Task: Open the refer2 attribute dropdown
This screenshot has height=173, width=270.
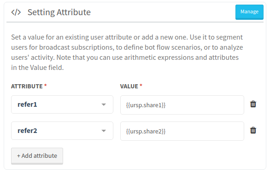Action: coord(62,131)
